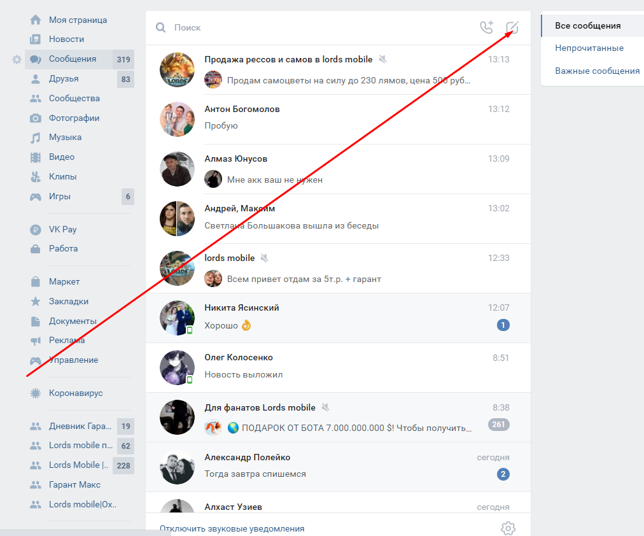Screen dimensions: 644x536
Task: Click the 'Алхаст Узиев' conversation name
Action: coord(234,507)
